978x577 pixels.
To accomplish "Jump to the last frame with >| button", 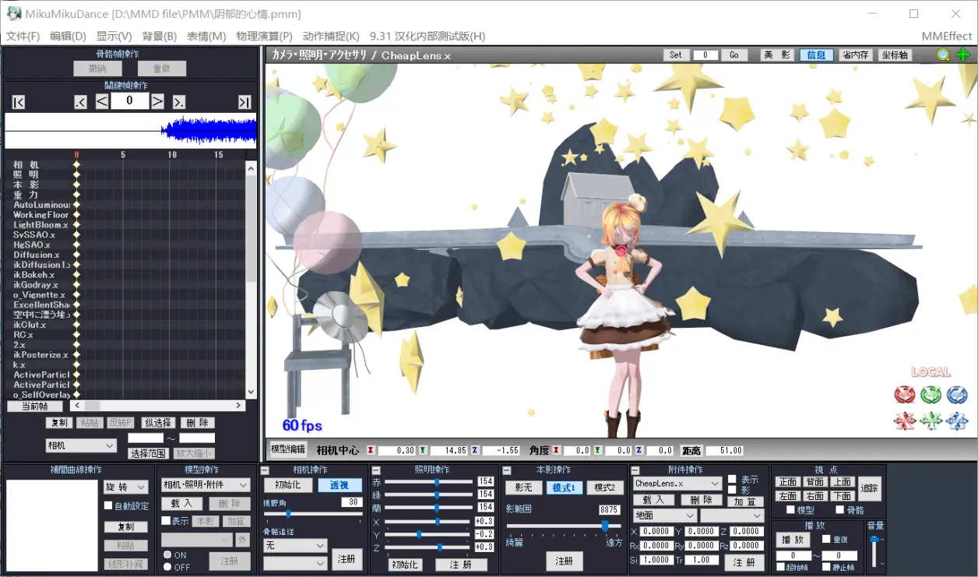I will point(244,102).
